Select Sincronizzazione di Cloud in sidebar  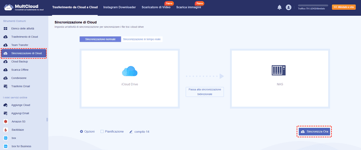click(24, 54)
